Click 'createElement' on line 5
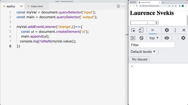 68,32
